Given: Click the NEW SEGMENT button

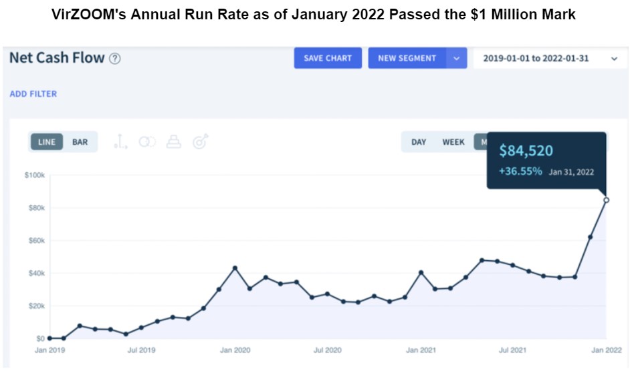Looking at the screenshot, I should (x=407, y=58).
